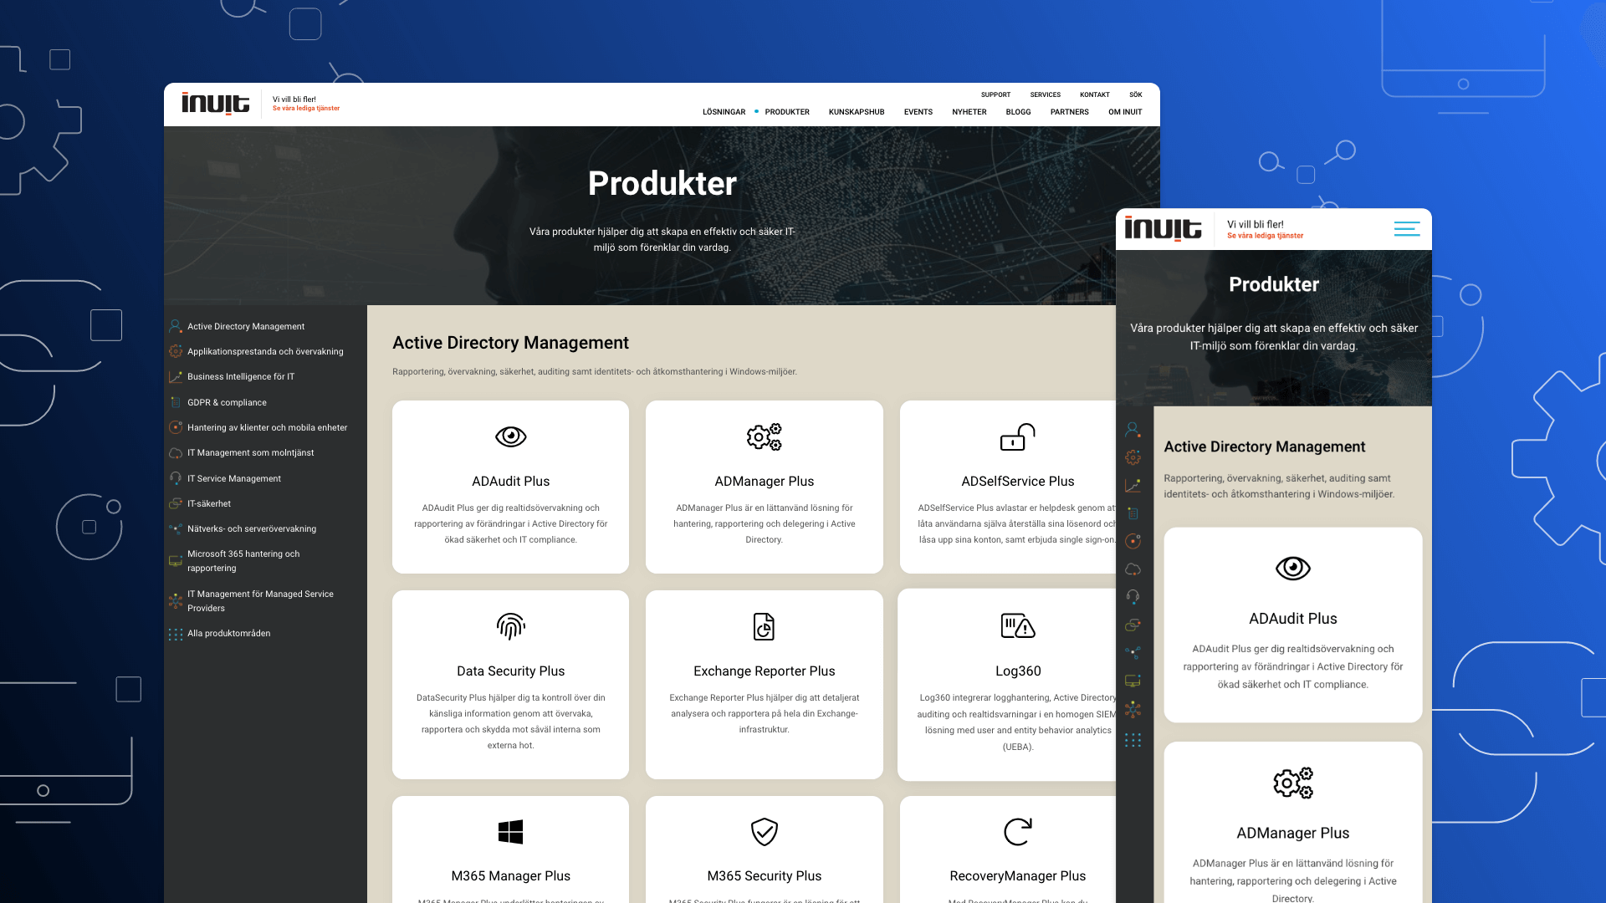Open the Sök search option
Image resolution: width=1606 pixels, height=903 pixels.
tap(1135, 94)
